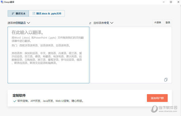Click the 定制软件 heading

tap(19, 96)
